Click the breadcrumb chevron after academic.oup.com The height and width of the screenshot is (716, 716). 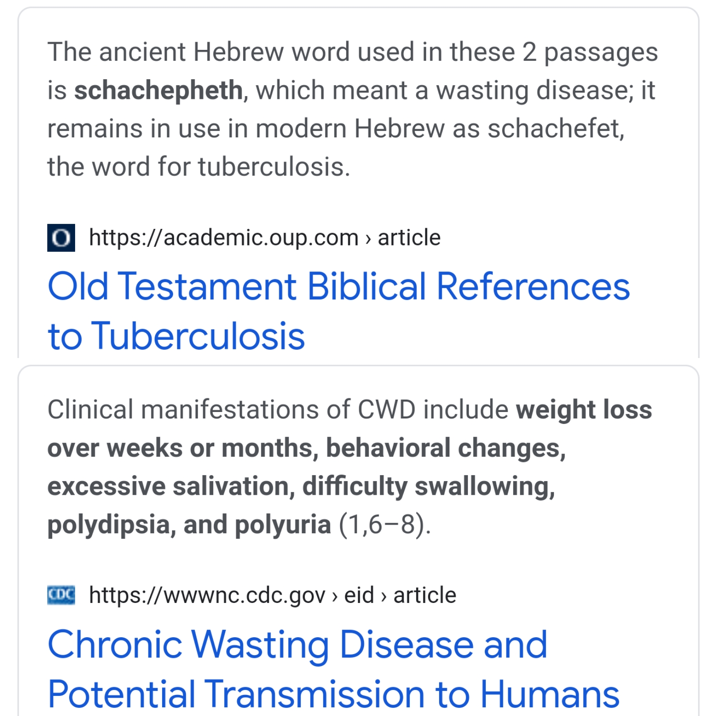click(x=368, y=239)
